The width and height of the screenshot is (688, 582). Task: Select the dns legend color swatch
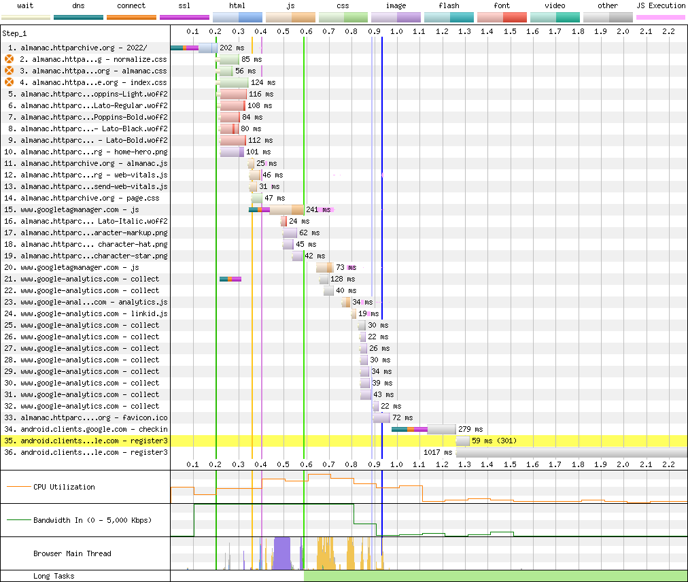click(x=79, y=18)
